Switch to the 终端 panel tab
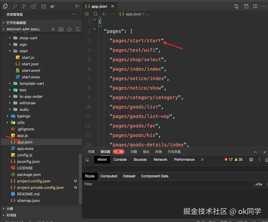 tap(158, 152)
